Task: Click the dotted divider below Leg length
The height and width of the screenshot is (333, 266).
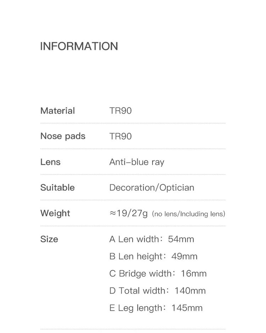Action: click(x=133, y=329)
